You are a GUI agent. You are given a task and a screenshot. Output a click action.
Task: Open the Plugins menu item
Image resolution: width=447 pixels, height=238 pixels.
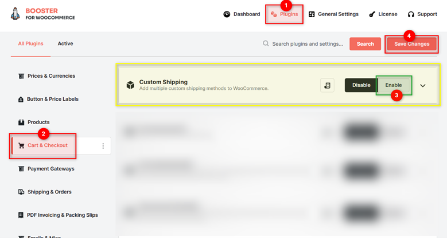(x=284, y=14)
